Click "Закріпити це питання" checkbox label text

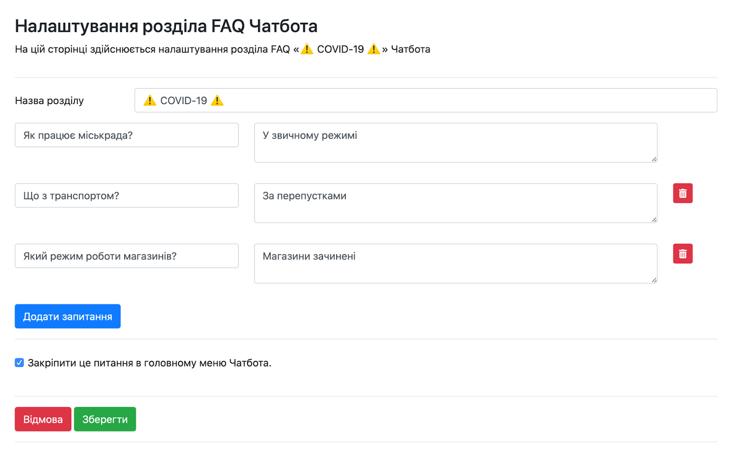(149, 363)
